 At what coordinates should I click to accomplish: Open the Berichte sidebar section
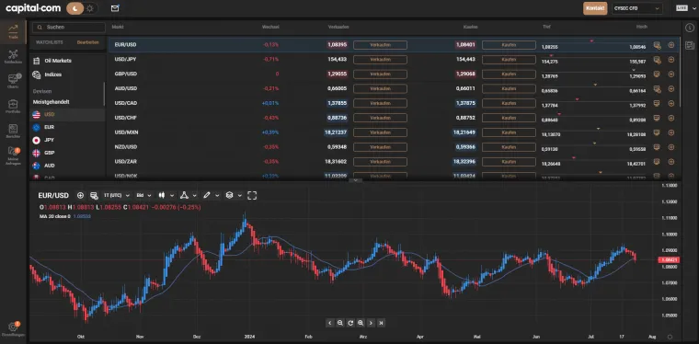(x=13, y=131)
